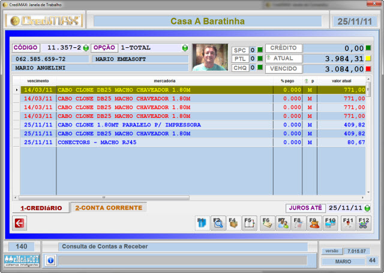The height and width of the screenshot is (273, 384).
Task: Click the F9 orange person button
Action: pos(314,223)
